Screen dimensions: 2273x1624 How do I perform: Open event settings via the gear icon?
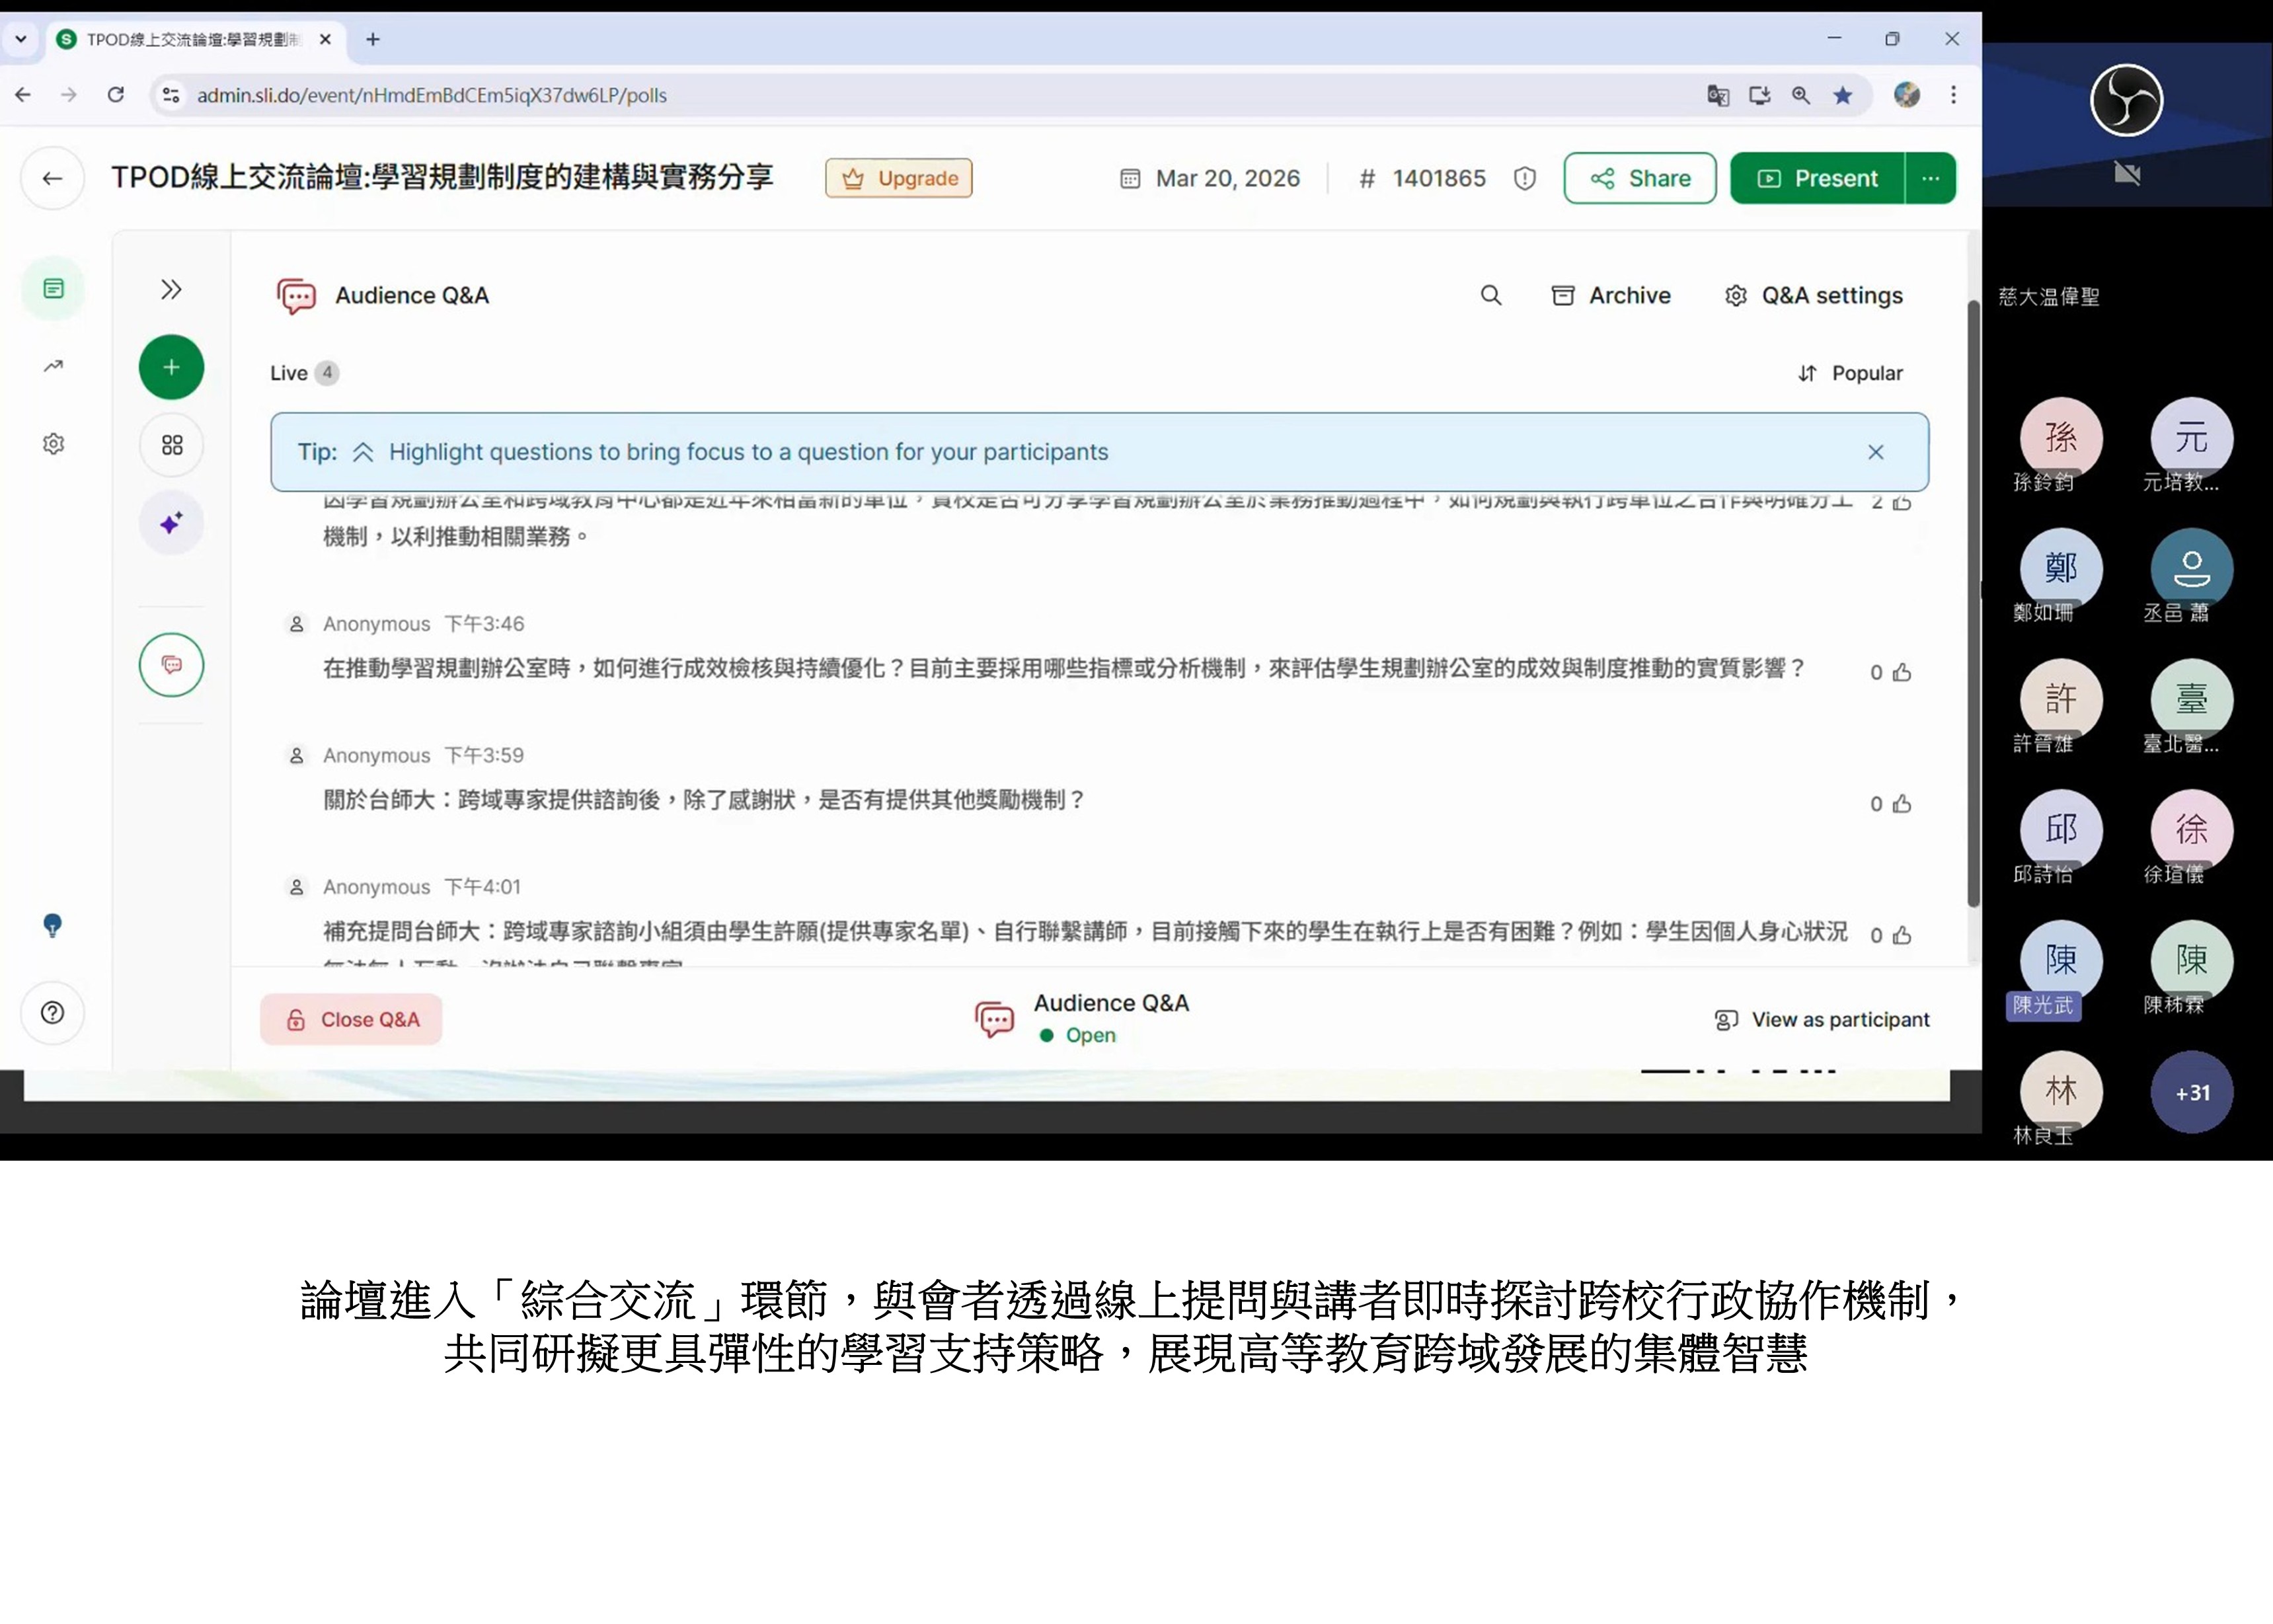pos(52,444)
